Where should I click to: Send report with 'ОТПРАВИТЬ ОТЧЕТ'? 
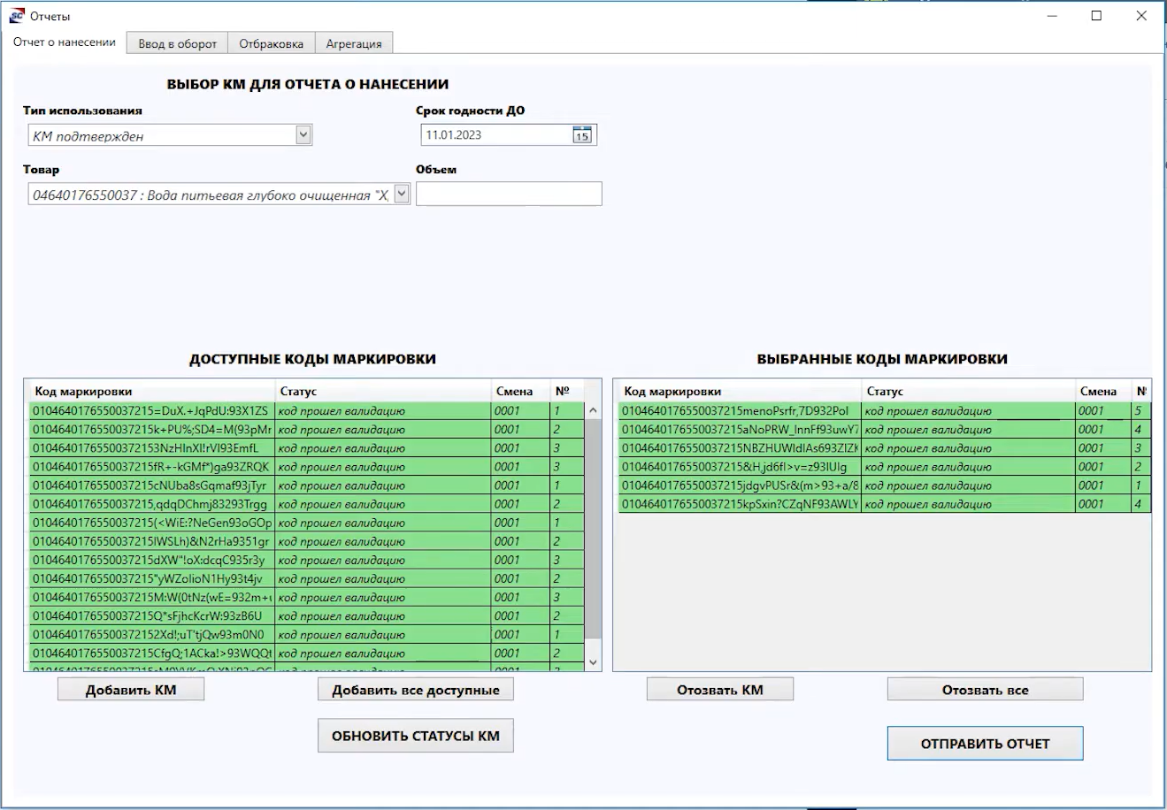[x=985, y=744]
